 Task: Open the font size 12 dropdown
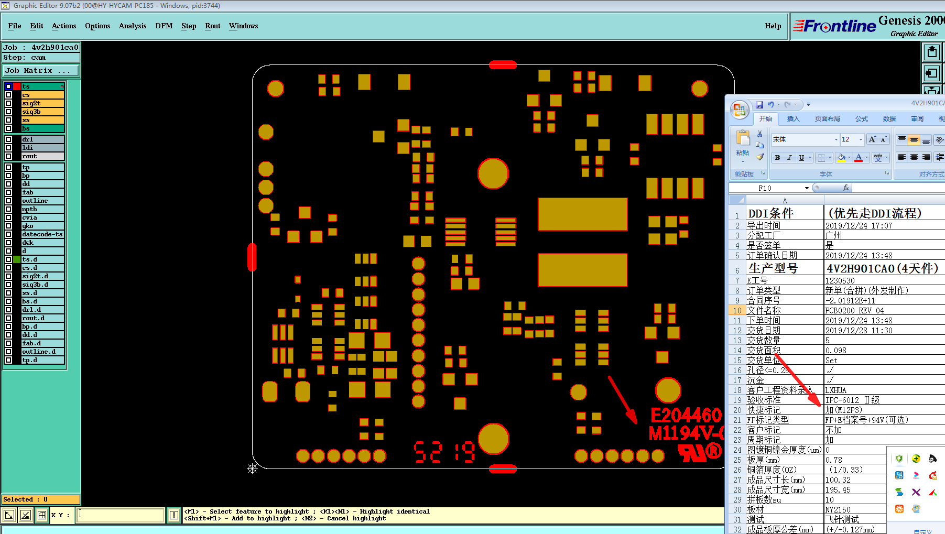[860, 139]
